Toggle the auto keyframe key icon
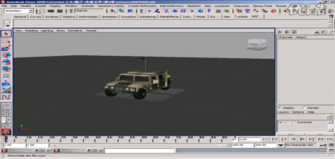The width and height of the screenshot is (335, 159). tap(323, 145)
